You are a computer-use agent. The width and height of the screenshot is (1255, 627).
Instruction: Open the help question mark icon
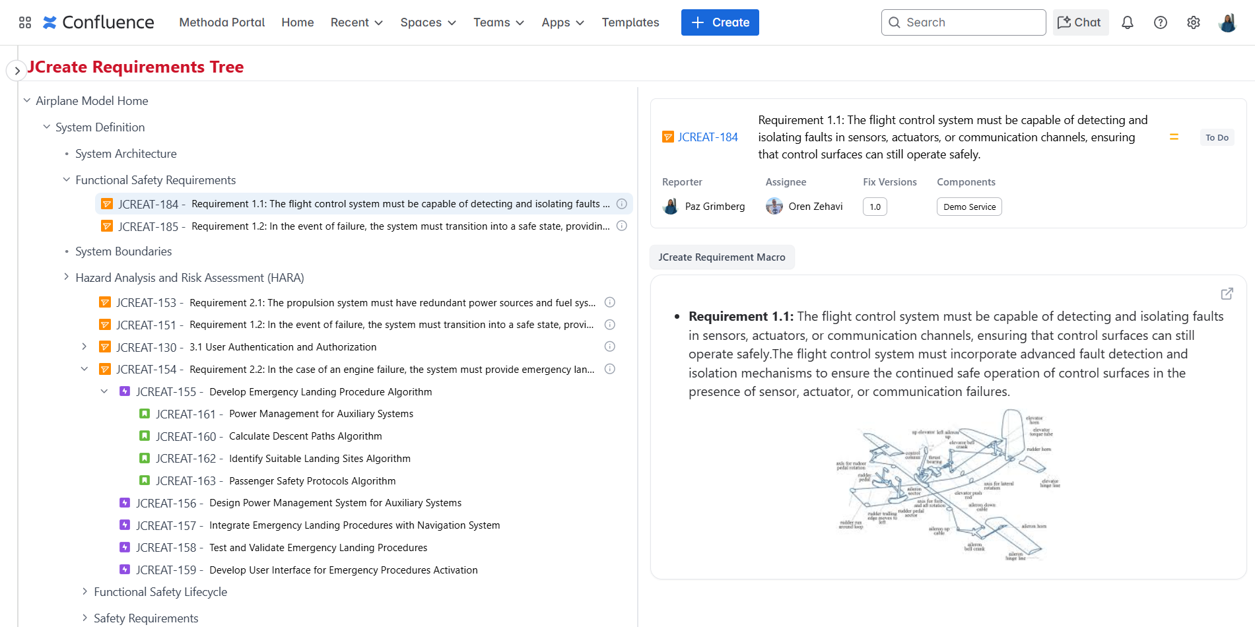coord(1161,22)
